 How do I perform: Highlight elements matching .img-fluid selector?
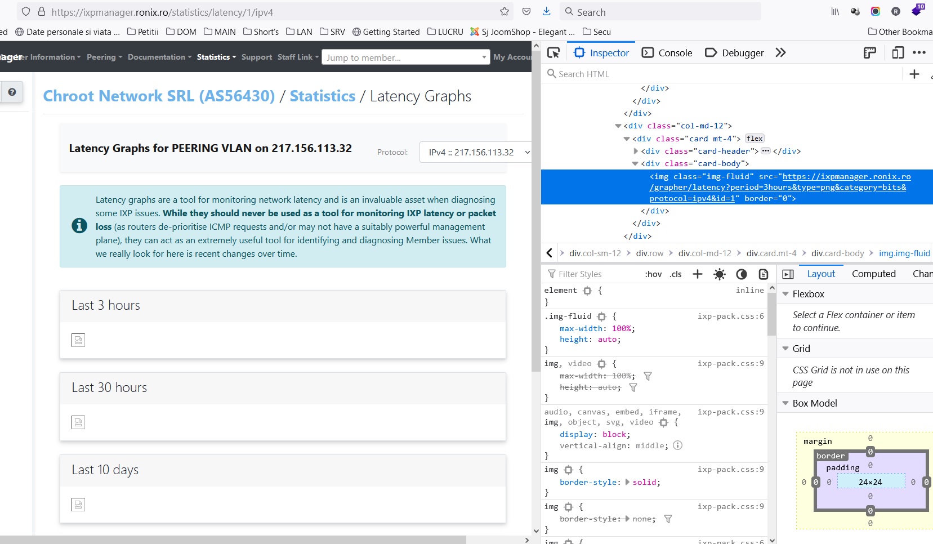click(601, 316)
